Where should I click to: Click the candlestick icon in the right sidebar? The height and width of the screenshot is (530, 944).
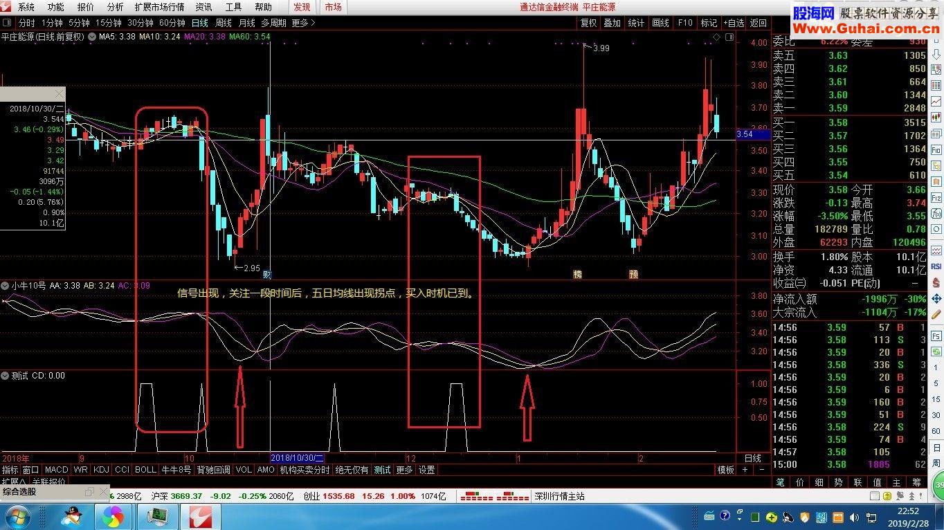[936, 118]
